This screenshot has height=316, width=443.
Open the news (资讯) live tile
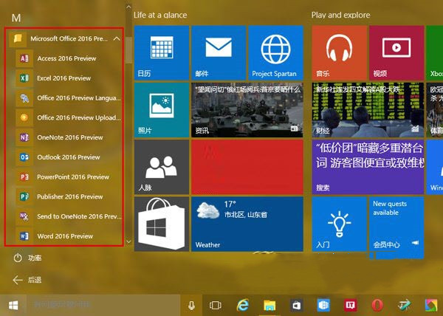(x=247, y=110)
